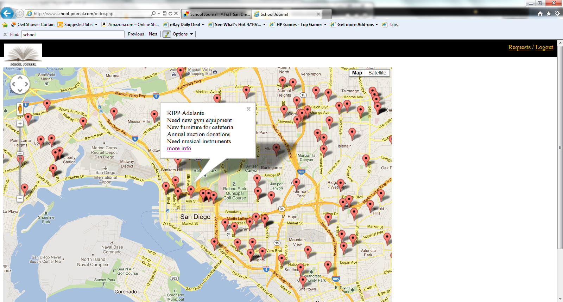Click the compatibility view icon in address bar
Image resolution: width=563 pixels, height=302 pixels.
tap(165, 14)
